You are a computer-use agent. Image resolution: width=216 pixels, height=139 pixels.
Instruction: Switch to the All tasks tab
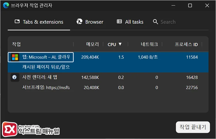[130, 22]
